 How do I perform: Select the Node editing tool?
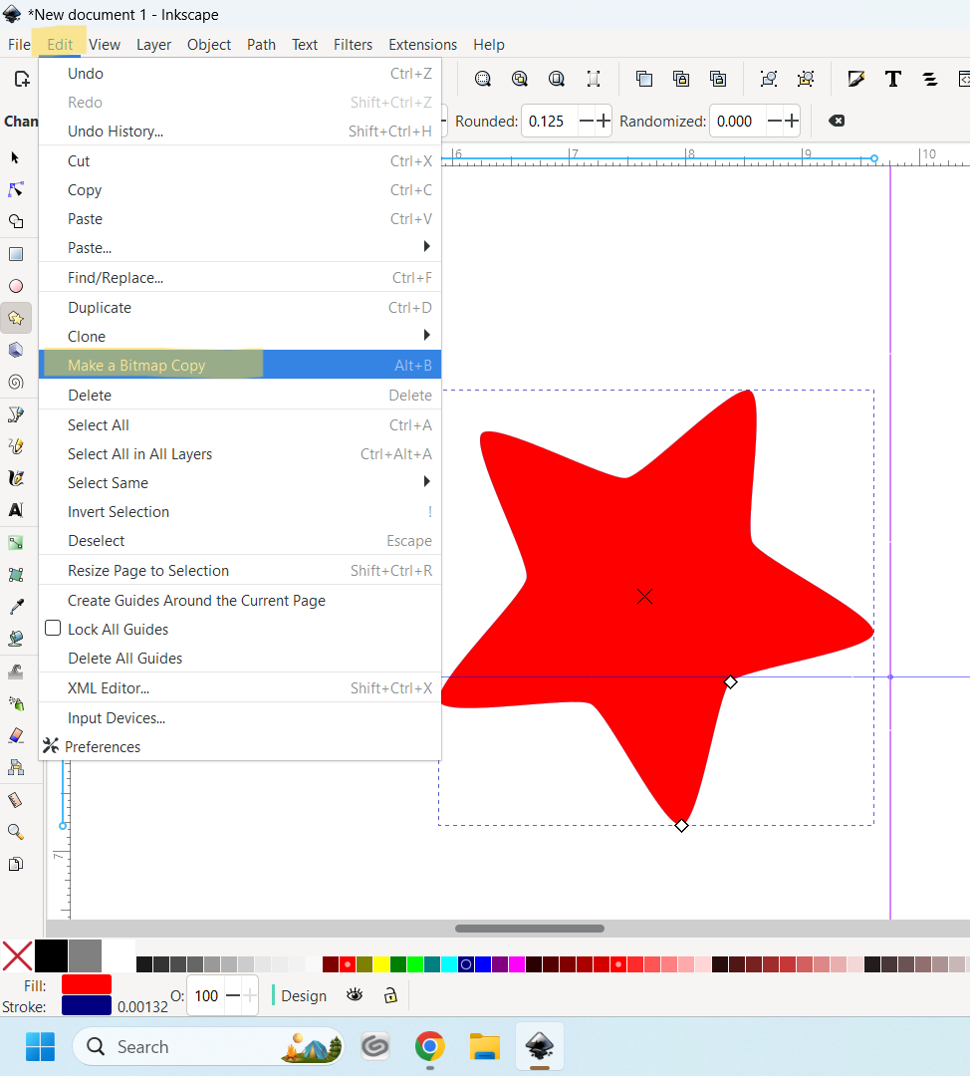(x=16, y=189)
